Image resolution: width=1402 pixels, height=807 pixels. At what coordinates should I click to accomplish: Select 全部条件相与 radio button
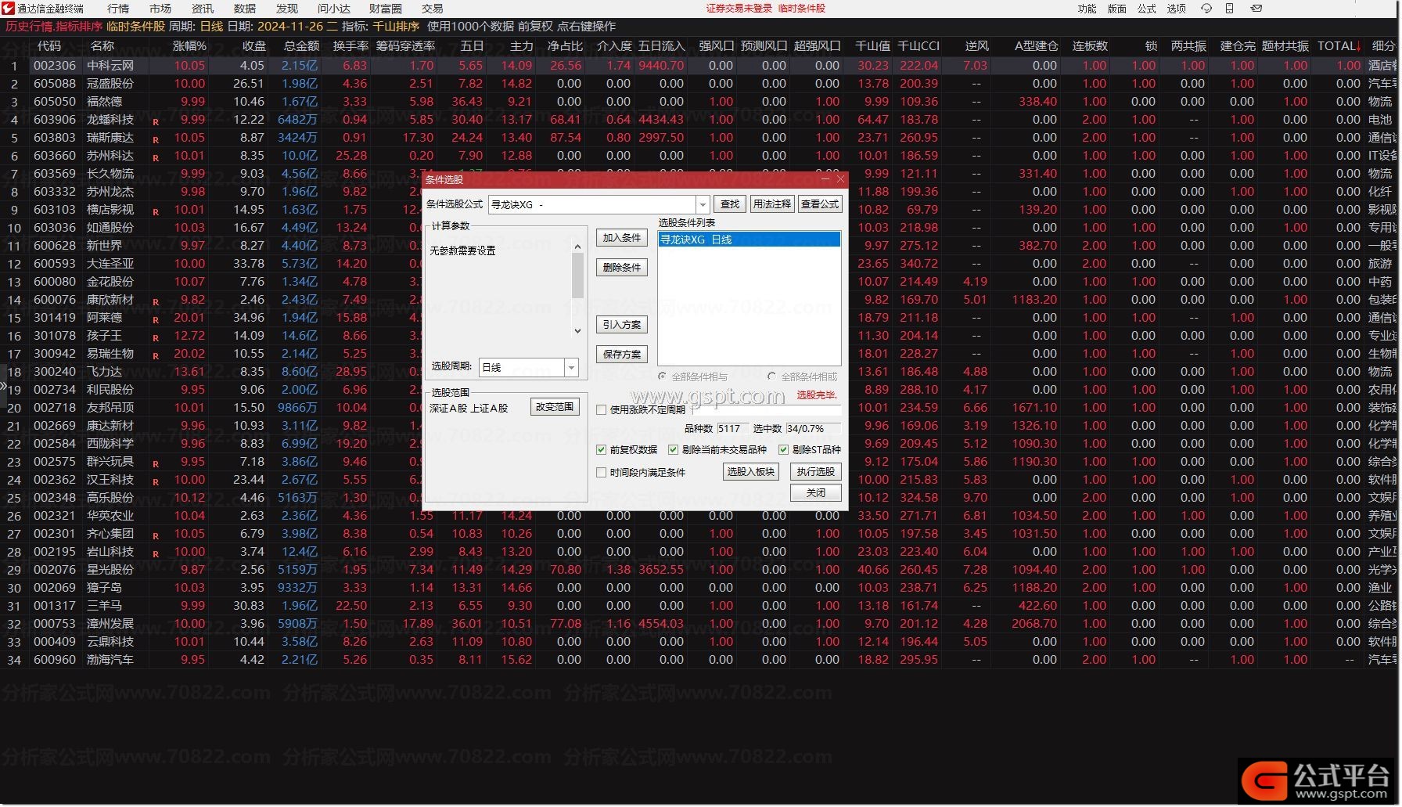[663, 376]
